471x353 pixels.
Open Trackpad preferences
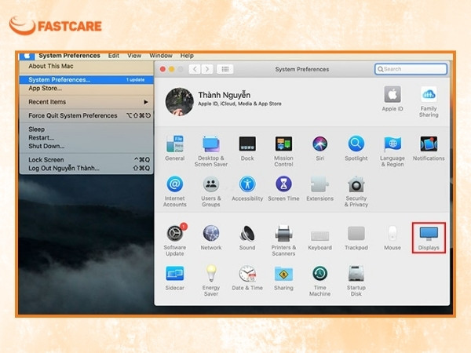pos(356,238)
